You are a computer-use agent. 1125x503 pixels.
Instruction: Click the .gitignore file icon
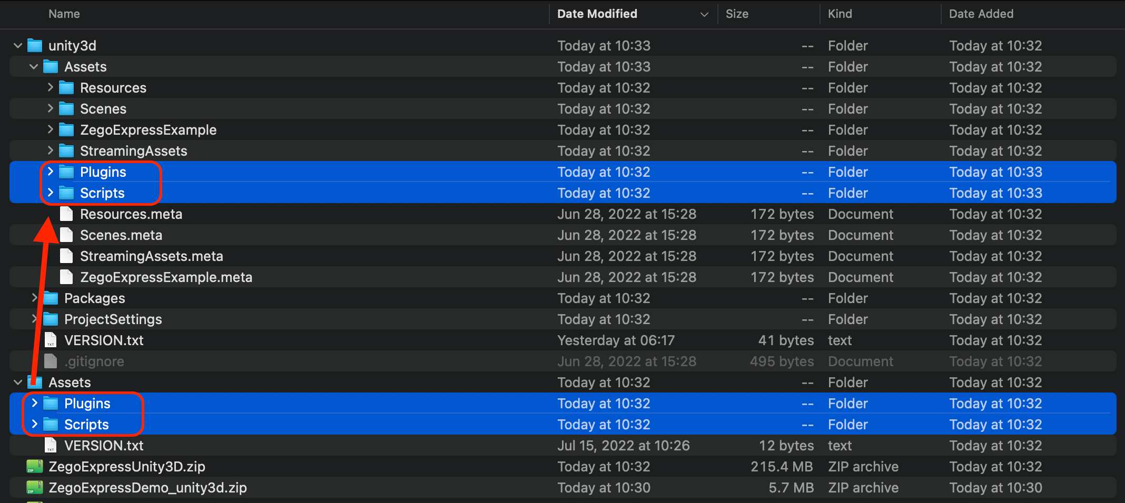click(x=51, y=361)
